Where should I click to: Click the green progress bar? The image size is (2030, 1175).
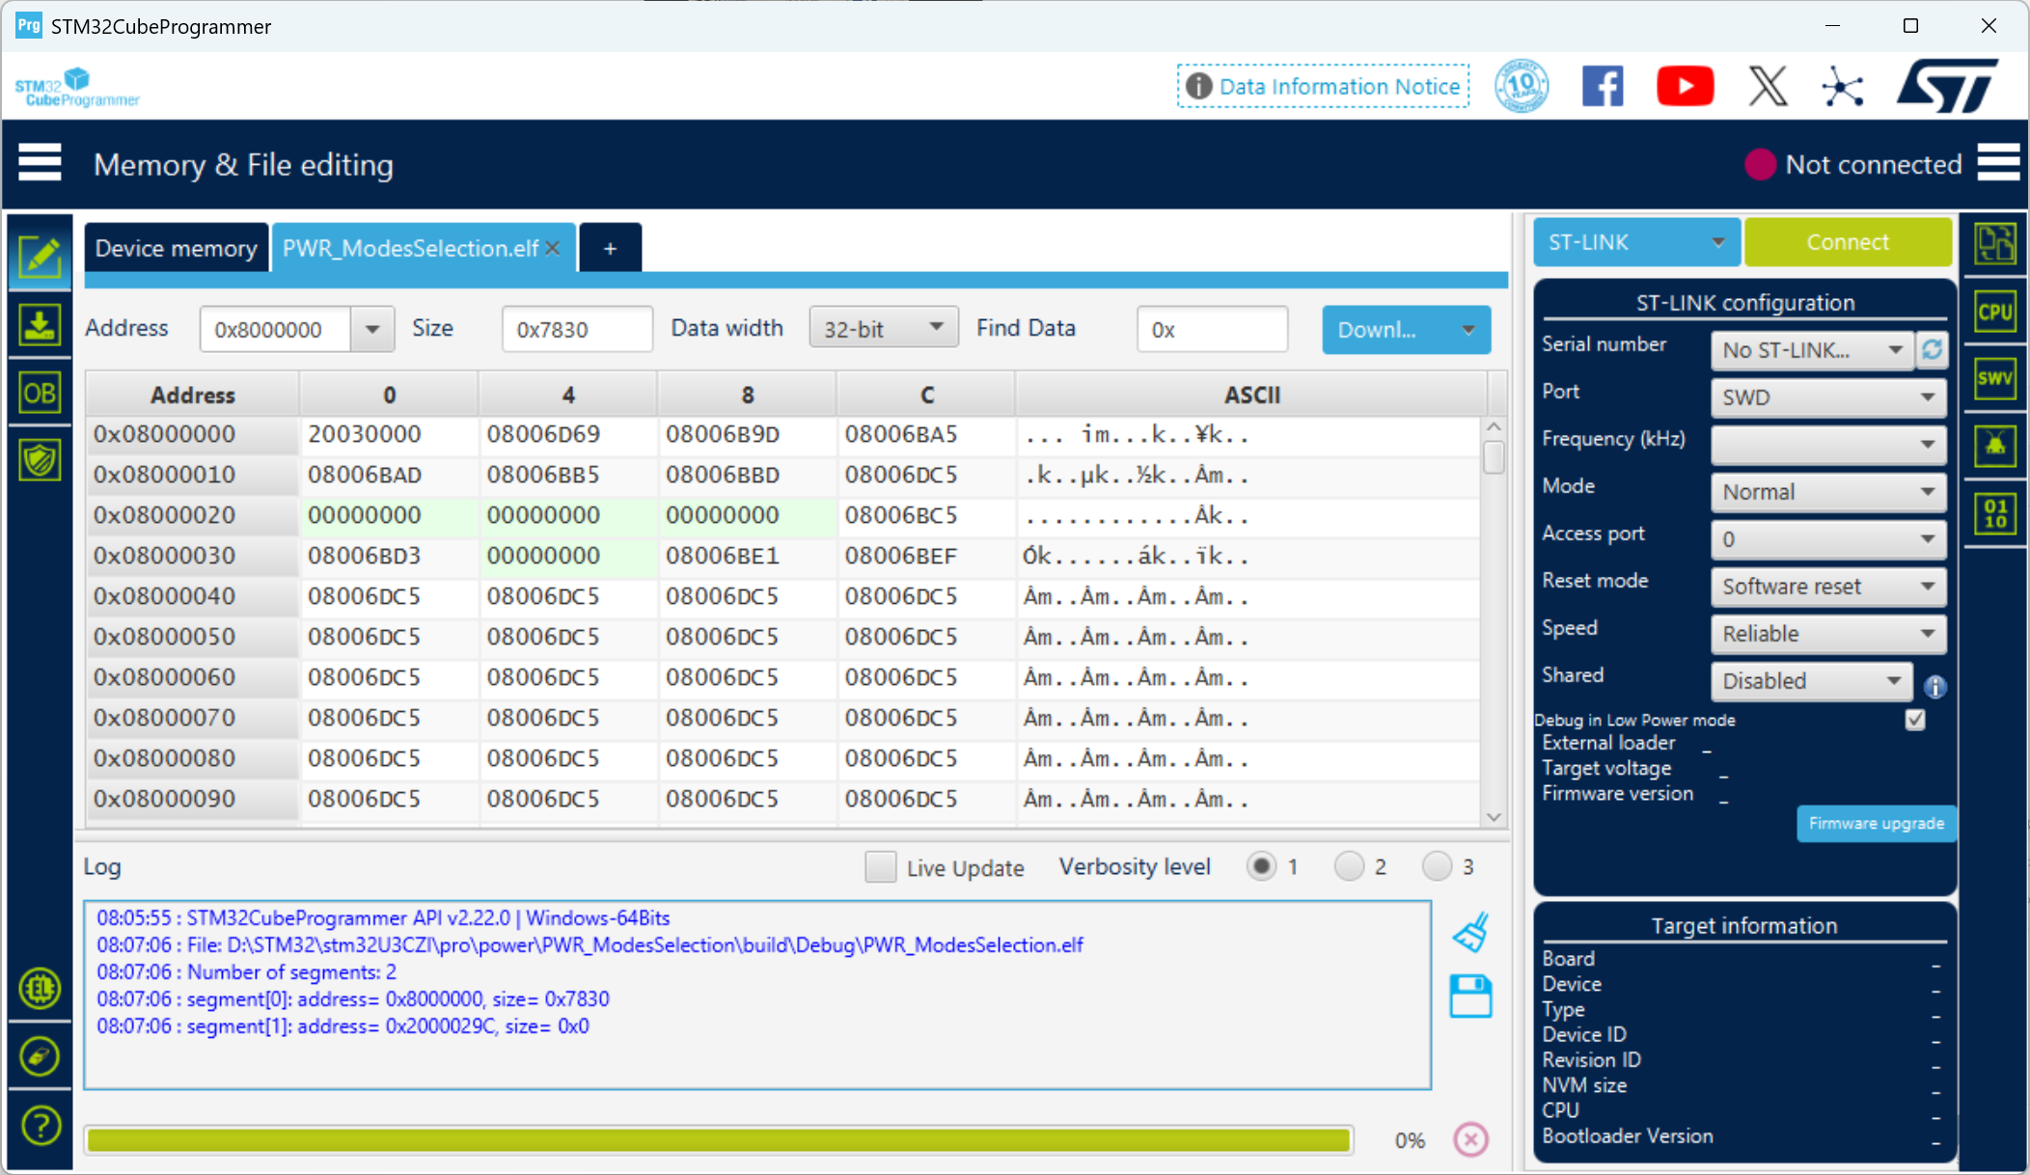point(719,1139)
